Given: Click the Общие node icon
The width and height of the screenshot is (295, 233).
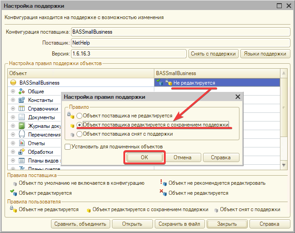Looking at the screenshot, I should pyautogui.click(x=21, y=91).
